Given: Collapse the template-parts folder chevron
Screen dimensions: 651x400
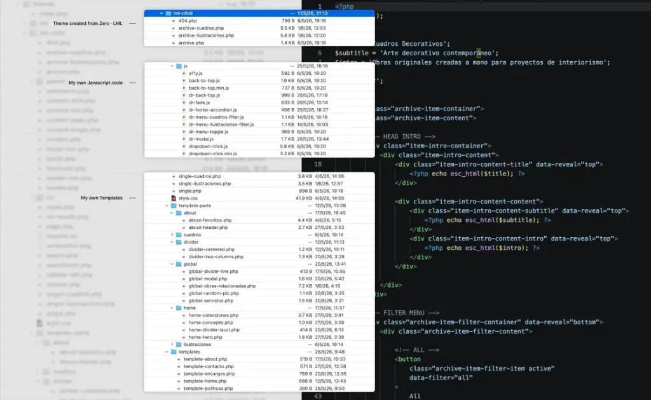Looking at the screenshot, I should [167, 205].
